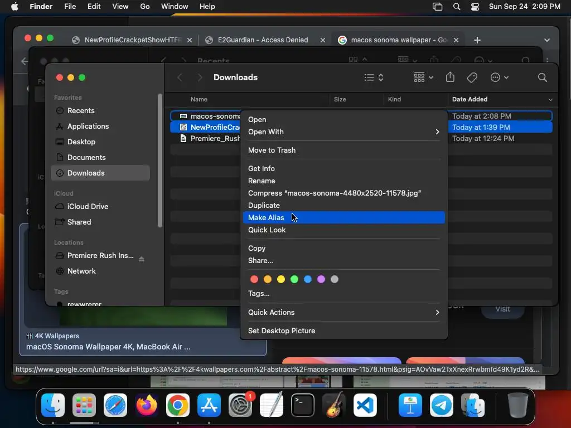
Task: Click the Stage Manager menu bar icon
Action: [437, 7]
